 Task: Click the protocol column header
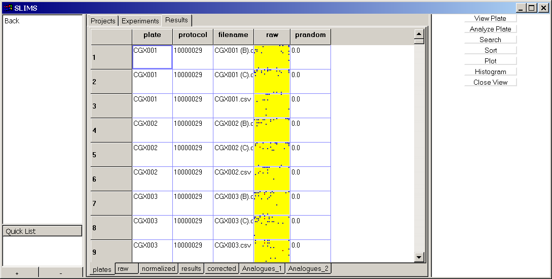(x=193, y=35)
